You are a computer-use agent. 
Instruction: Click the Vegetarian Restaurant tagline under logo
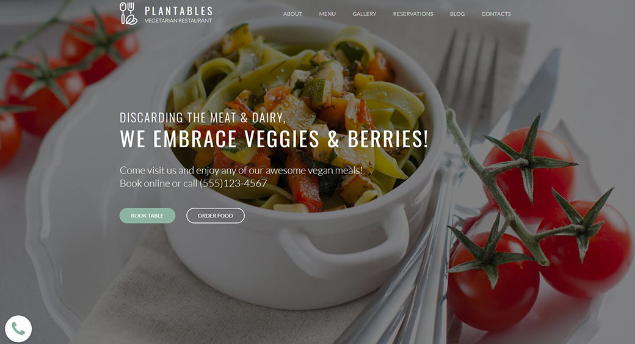coord(178,21)
